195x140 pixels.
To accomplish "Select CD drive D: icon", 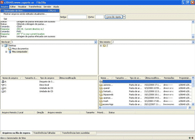I will 2,88.
